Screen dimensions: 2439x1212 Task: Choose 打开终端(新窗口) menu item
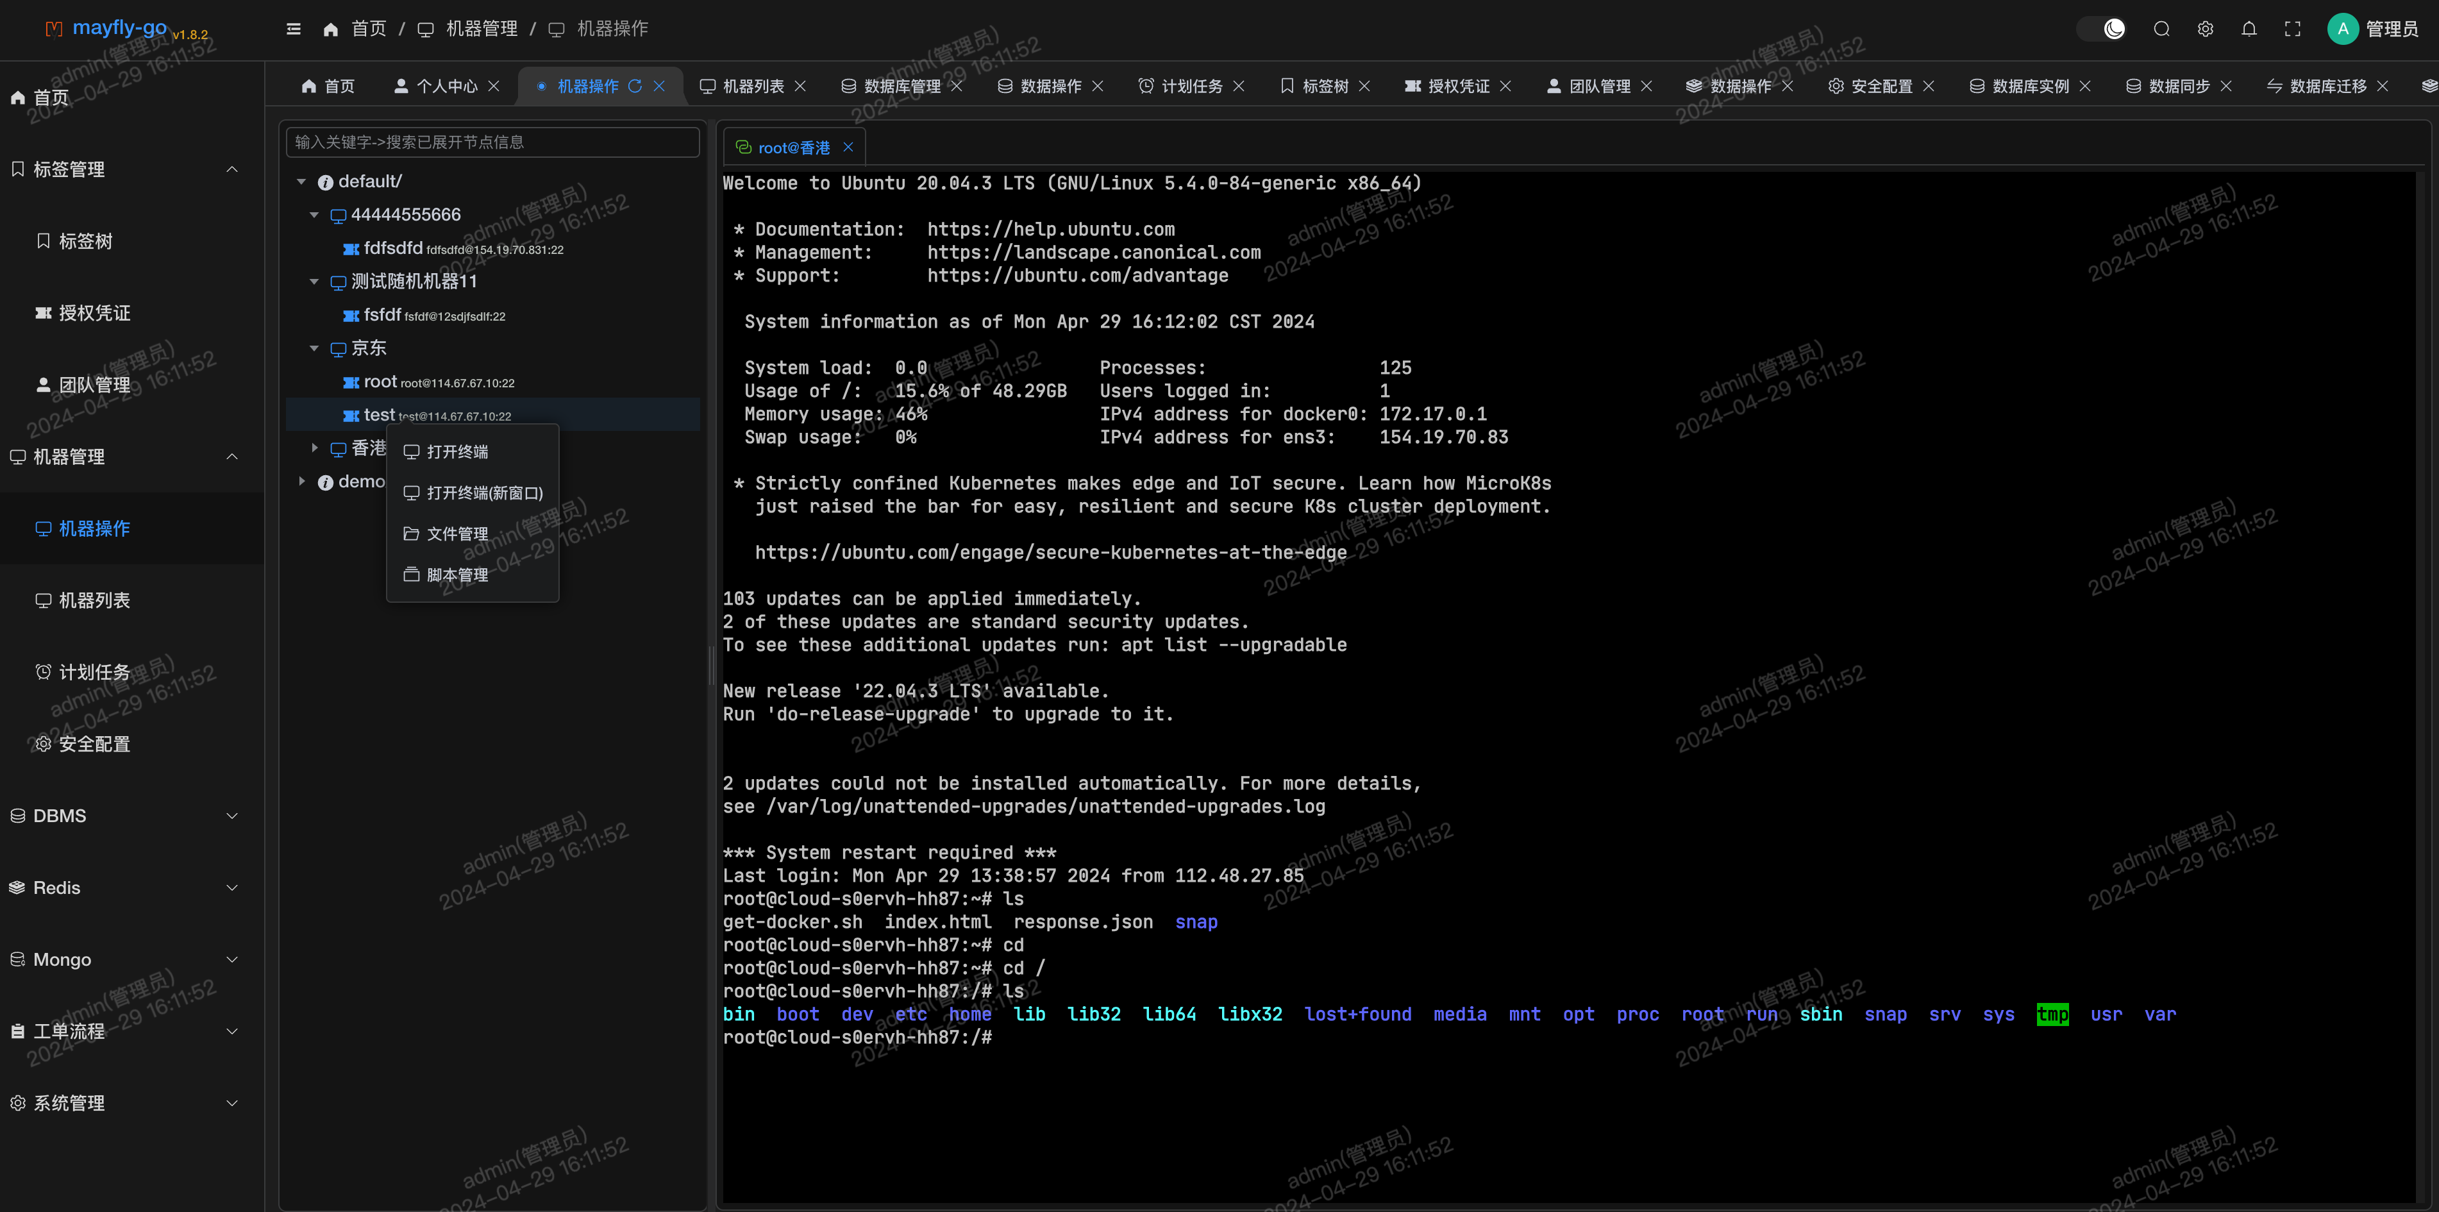pos(473,492)
